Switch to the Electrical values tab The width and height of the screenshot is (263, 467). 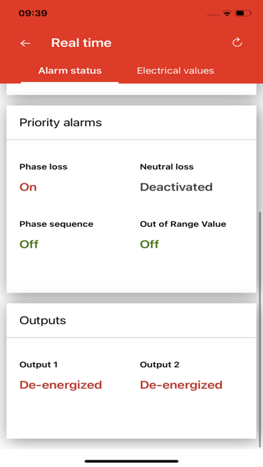click(175, 70)
